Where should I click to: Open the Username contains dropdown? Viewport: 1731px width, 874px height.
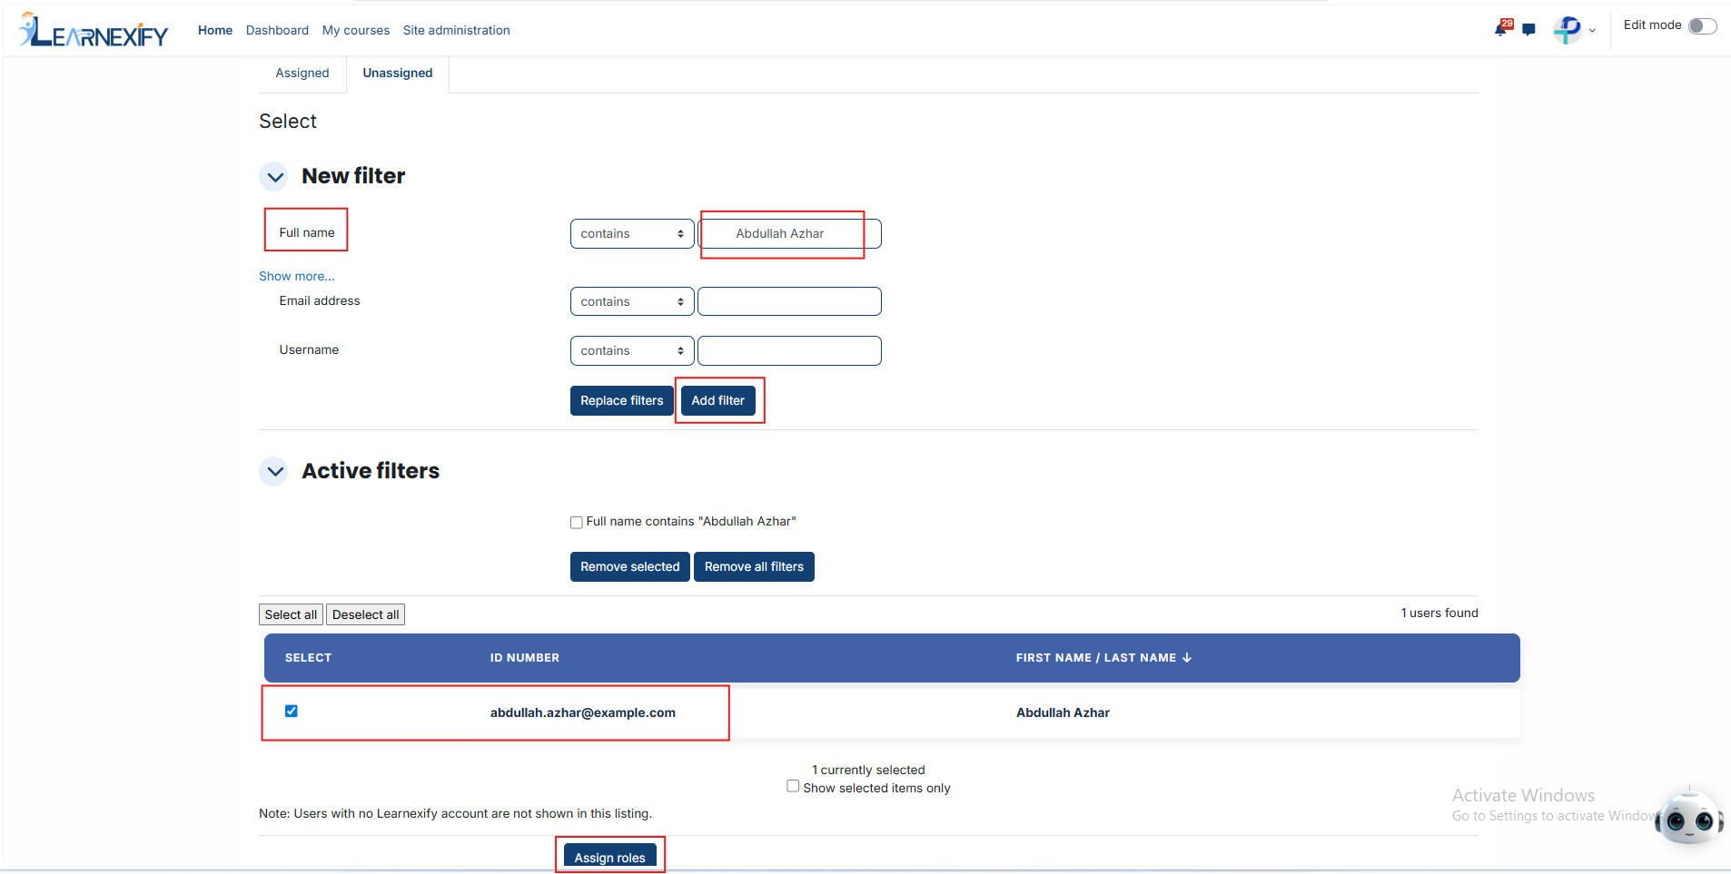pos(632,350)
